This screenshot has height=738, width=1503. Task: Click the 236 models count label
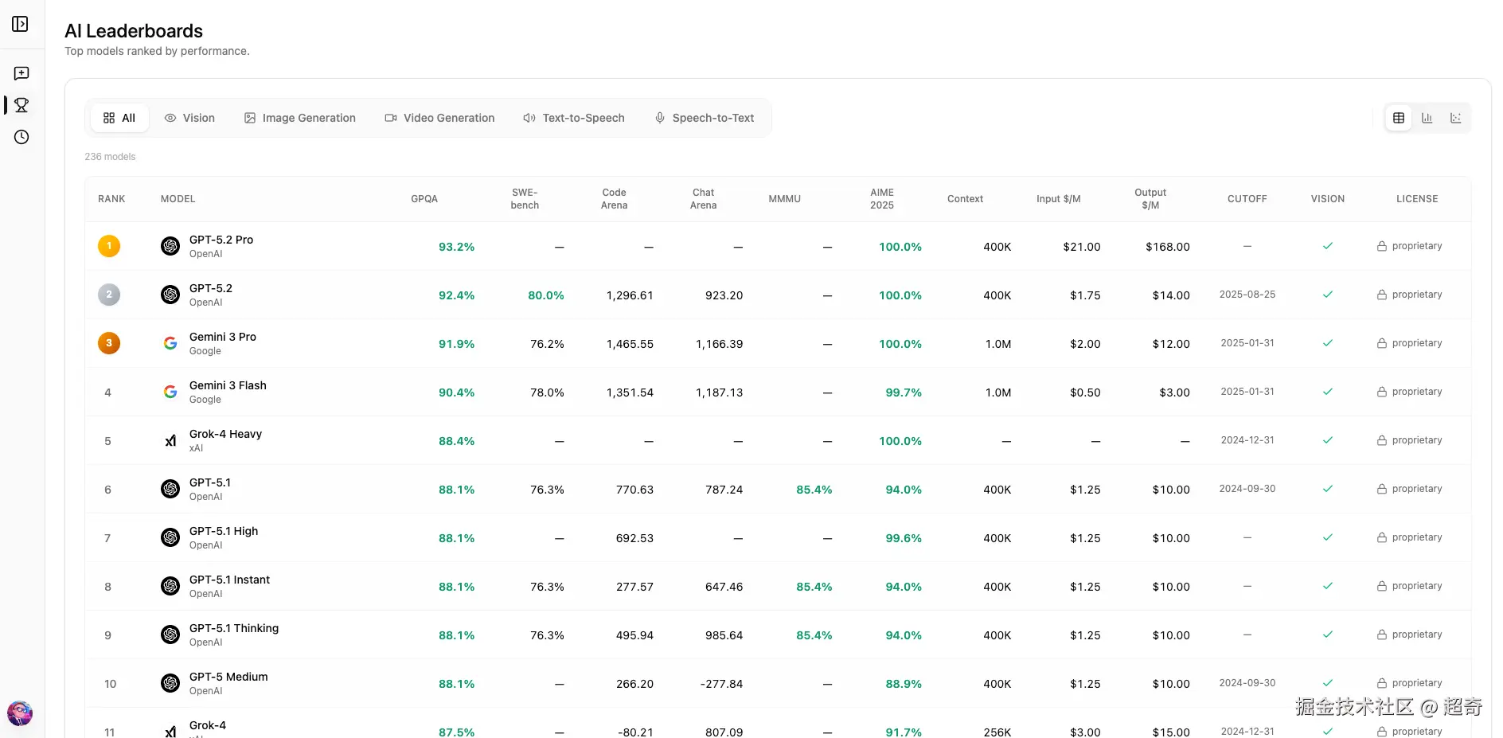(110, 157)
